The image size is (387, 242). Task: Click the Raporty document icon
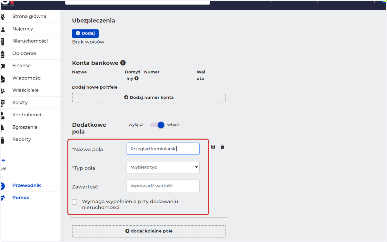click(3, 140)
